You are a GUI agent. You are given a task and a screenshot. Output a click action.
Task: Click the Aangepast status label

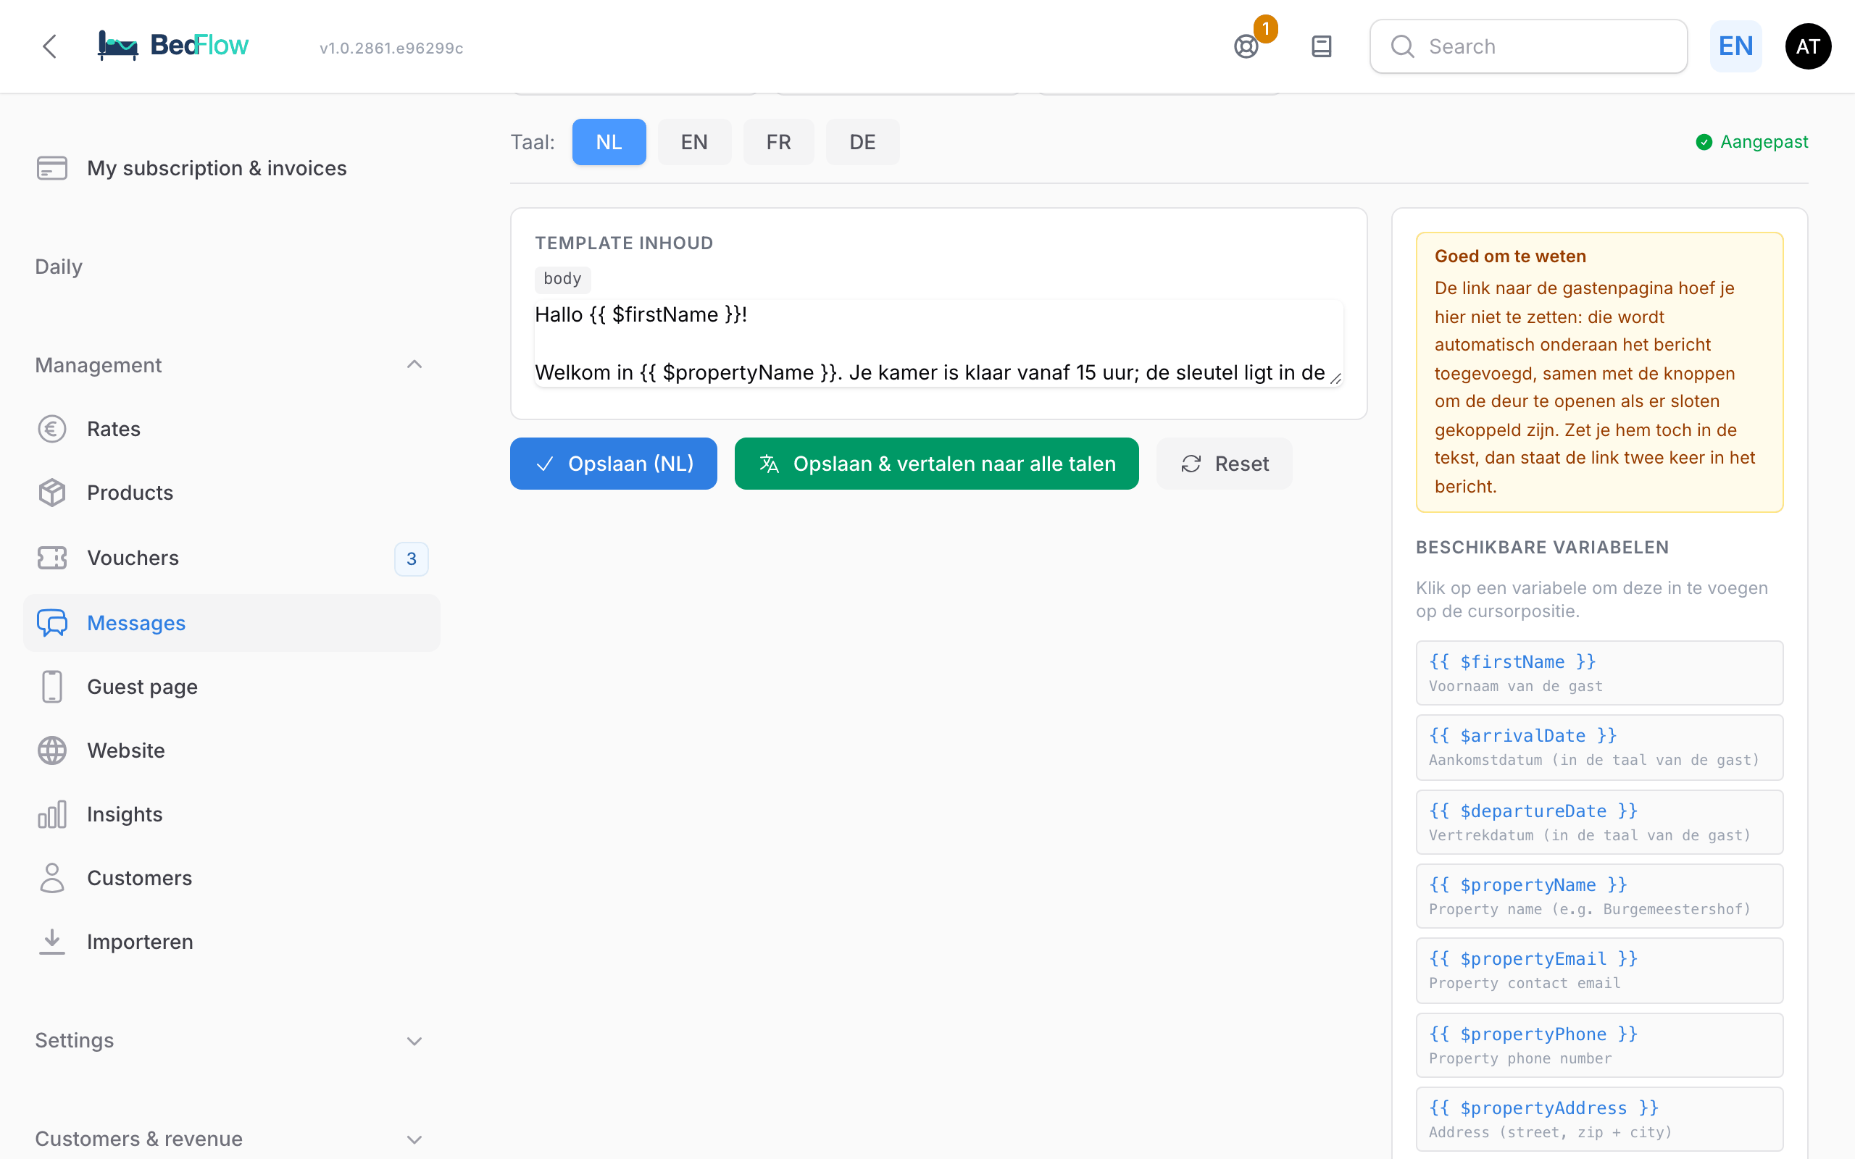1751,142
